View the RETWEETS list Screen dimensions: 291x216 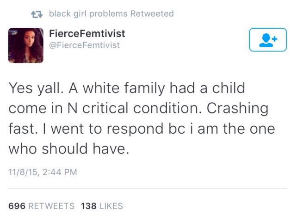51,206
